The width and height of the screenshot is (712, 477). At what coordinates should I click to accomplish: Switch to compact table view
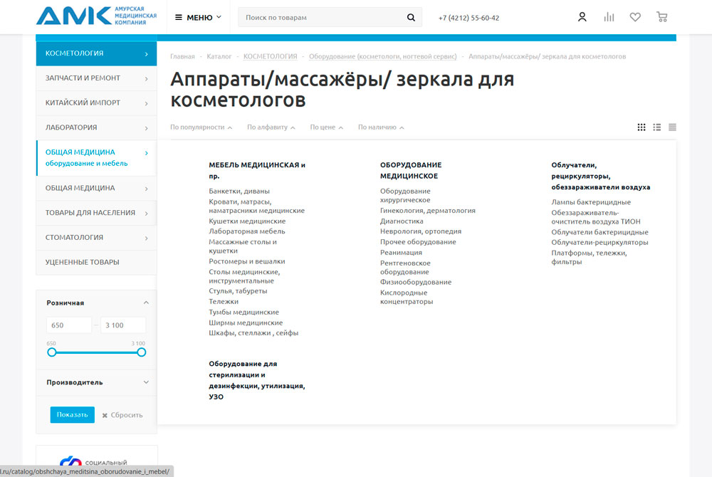click(x=672, y=127)
